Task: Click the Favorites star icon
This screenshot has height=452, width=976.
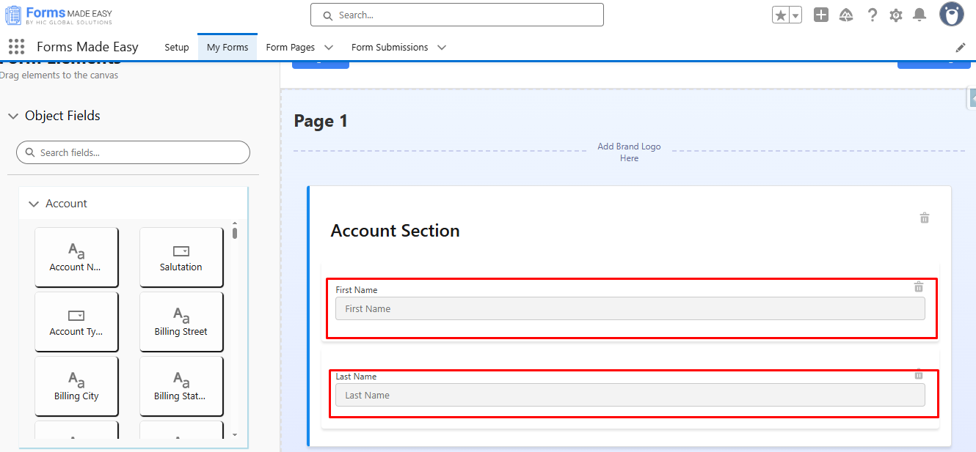Action: 780,15
